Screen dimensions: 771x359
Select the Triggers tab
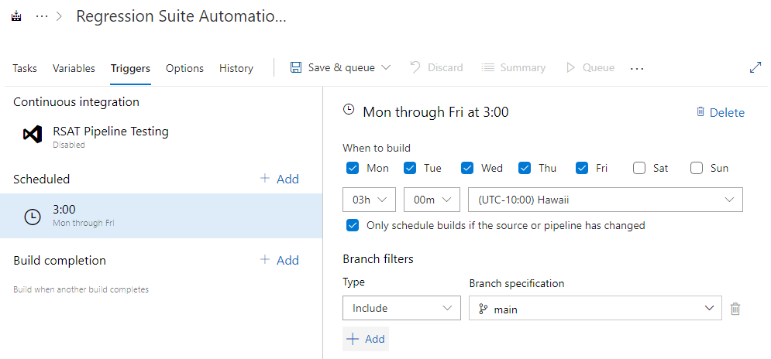[130, 68]
